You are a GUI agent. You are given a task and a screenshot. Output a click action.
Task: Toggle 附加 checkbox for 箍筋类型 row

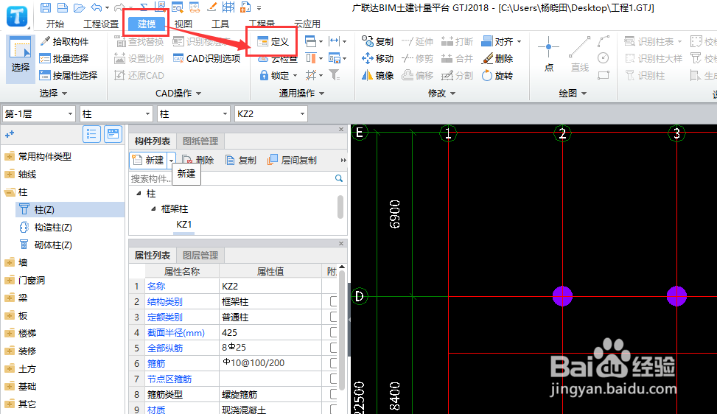click(x=333, y=394)
